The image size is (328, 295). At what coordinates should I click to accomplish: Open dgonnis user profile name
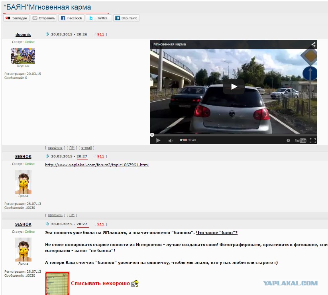tap(23, 35)
